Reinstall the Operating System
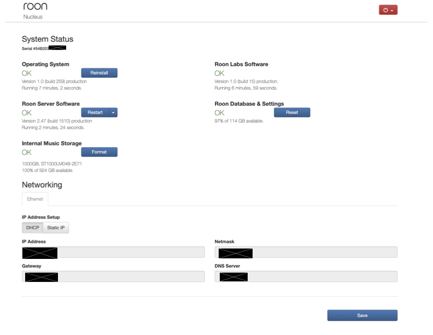The height and width of the screenshot is (335, 433). click(99, 73)
